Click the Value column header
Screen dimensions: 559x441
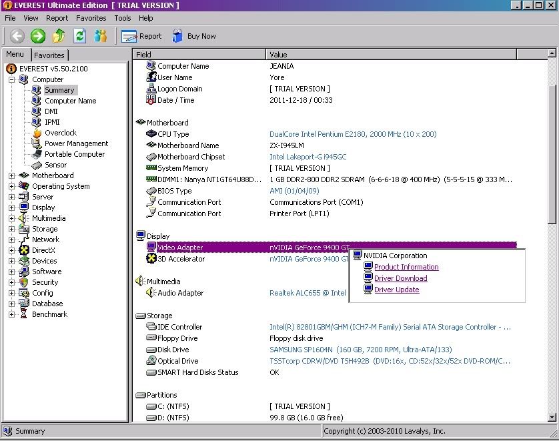(391, 55)
